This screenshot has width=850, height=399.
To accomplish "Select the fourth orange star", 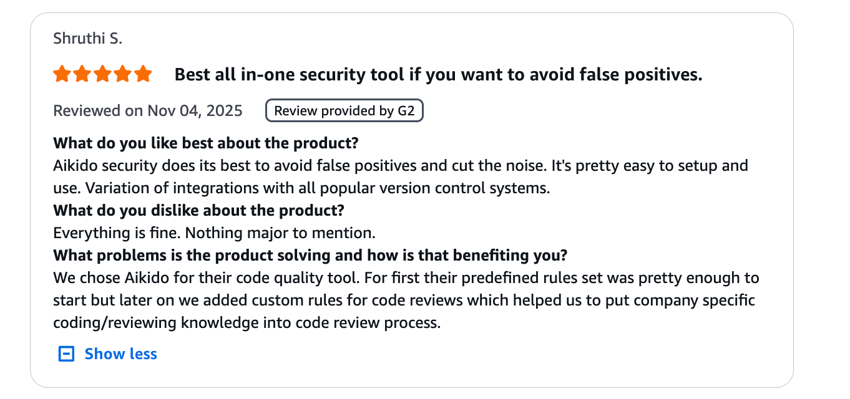I will click(124, 74).
